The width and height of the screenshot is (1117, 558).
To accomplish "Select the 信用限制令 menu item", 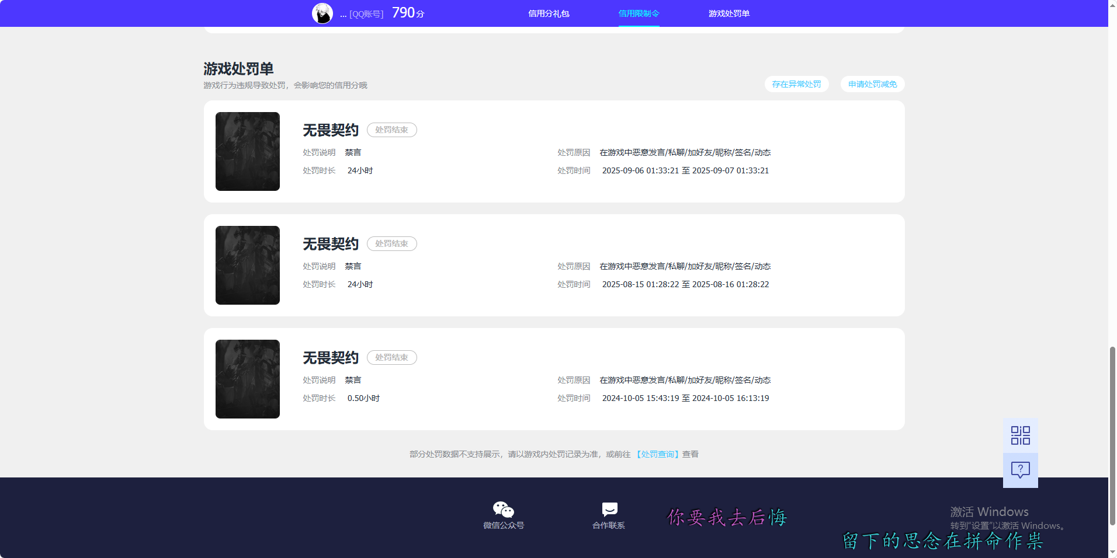I will click(639, 13).
